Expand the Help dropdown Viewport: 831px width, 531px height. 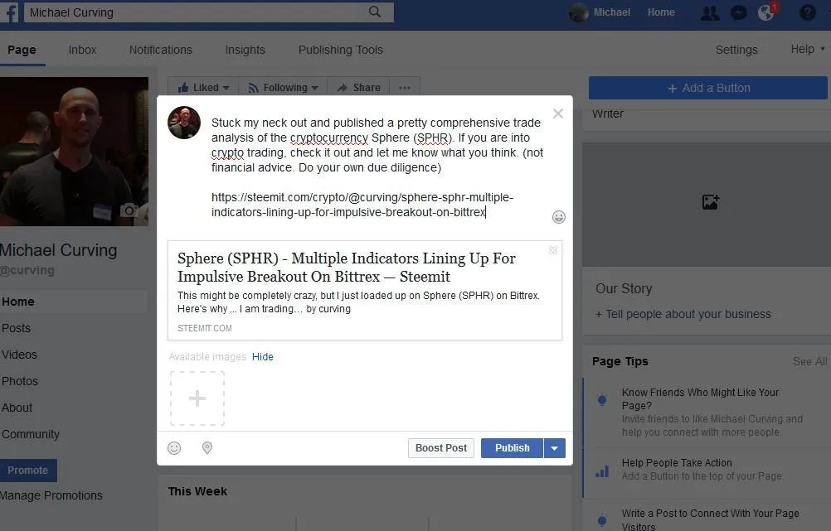pyautogui.click(x=808, y=49)
